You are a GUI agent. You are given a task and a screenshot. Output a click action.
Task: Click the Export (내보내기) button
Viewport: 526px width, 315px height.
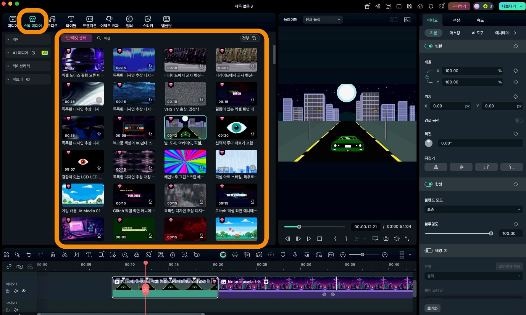(510, 6)
